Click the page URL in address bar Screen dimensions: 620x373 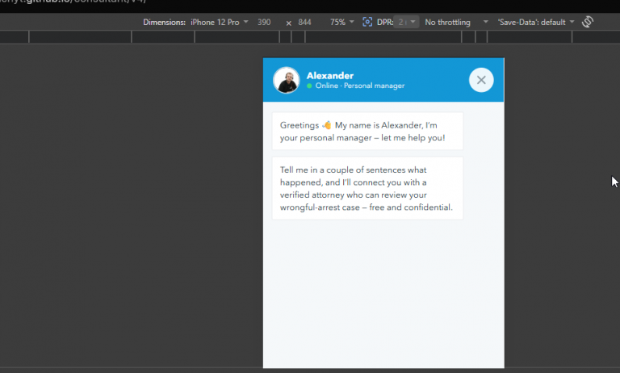(73, 2)
